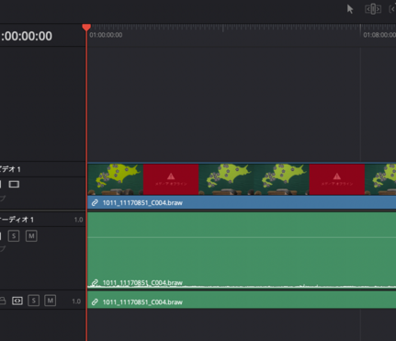Click the lock icon on the lower audio track
Image resolution: width=396 pixels, height=341 pixels.
point(3,301)
